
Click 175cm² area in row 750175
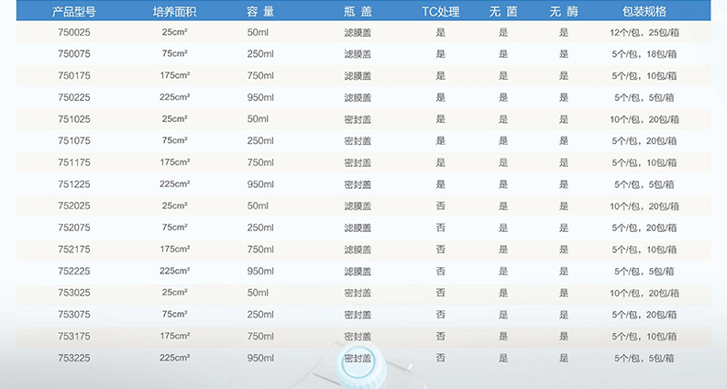click(175, 75)
